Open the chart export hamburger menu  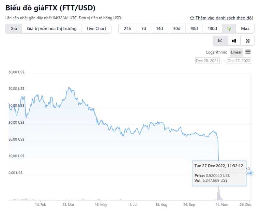(248, 52)
